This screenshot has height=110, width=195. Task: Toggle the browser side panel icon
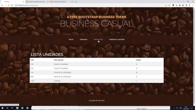pos(186,5)
